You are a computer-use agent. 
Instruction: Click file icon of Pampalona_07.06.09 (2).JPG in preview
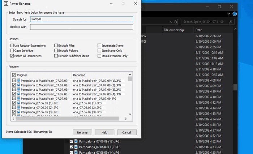coord(18,107)
